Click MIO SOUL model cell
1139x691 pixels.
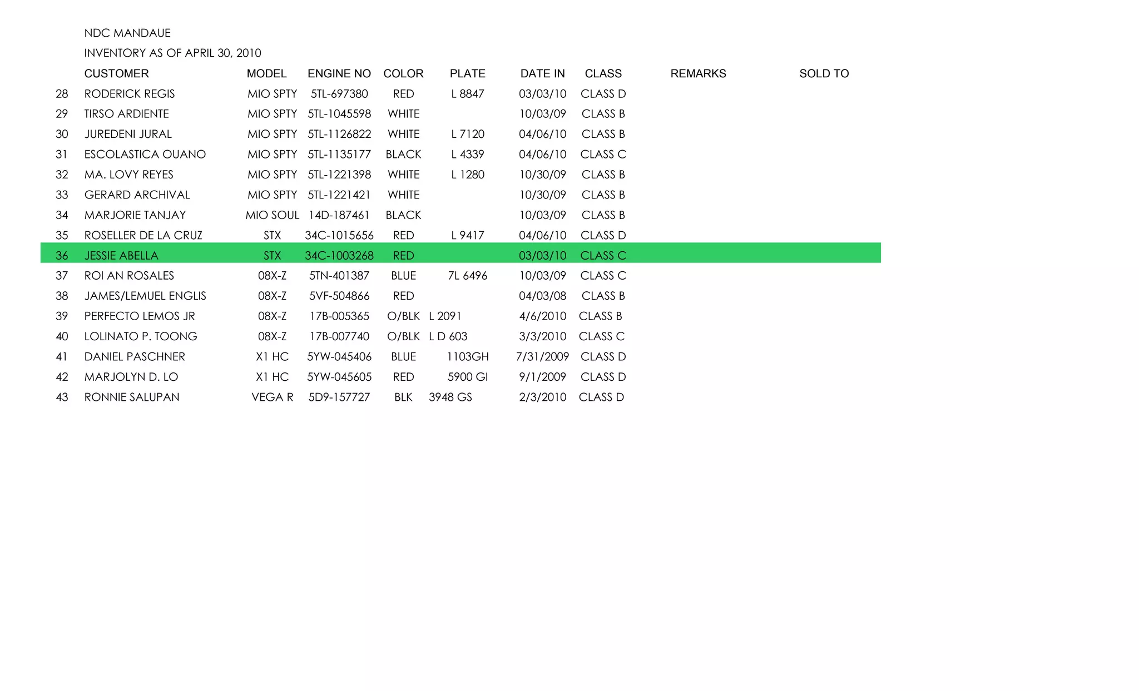[x=272, y=215]
